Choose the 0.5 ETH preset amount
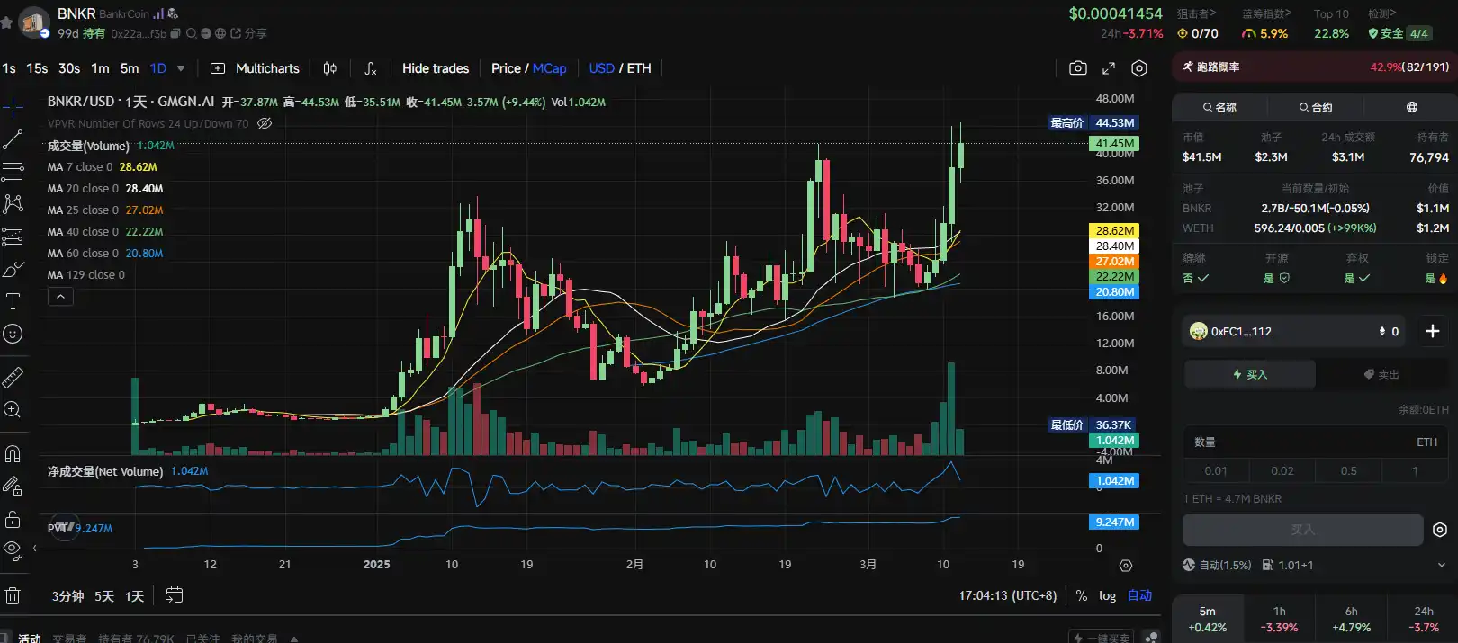 [1348, 470]
